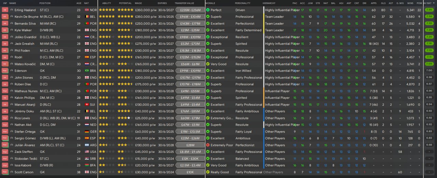437x178 pixels.
Task: Click the Serbia flag in Slobodan Tedić's row
Action: (87, 159)
